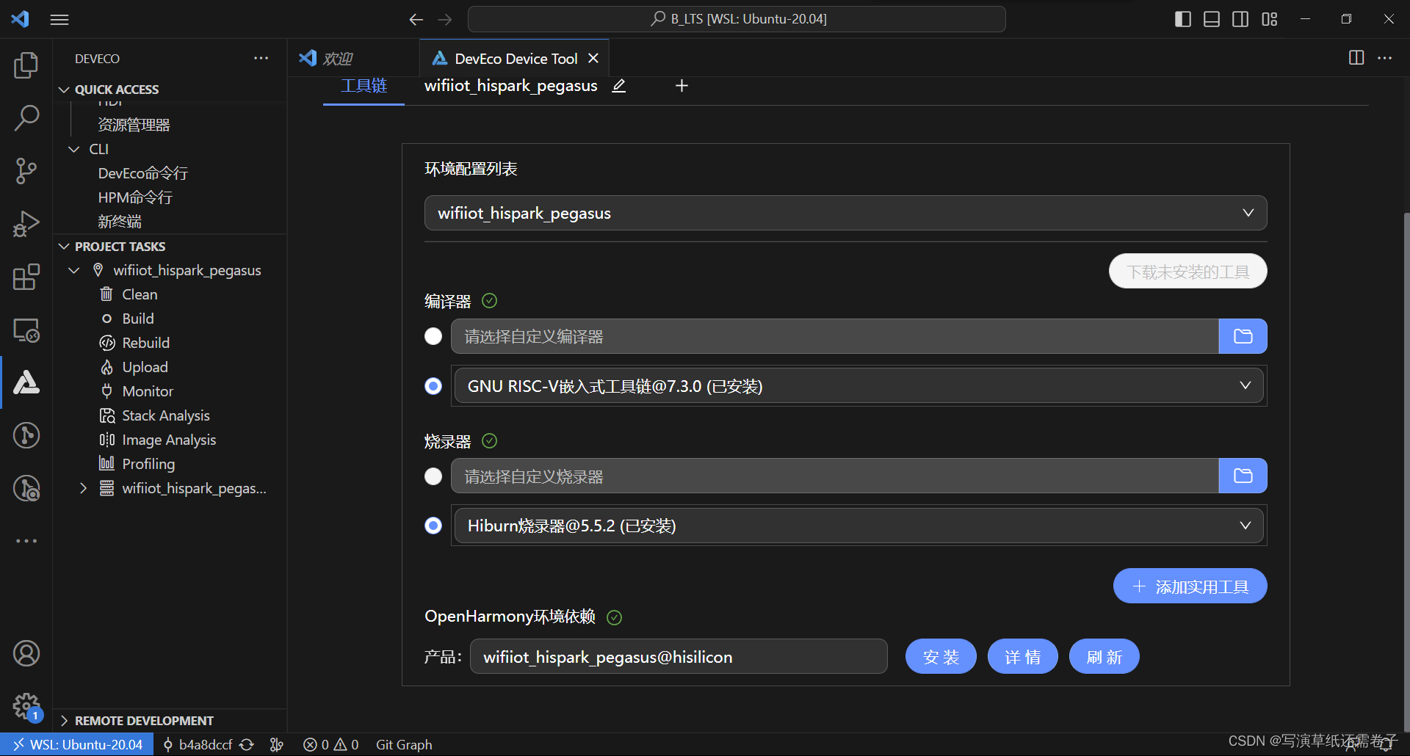Image resolution: width=1410 pixels, height=756 pixels.
Task: Run the Image Analysis task
Action: click(170, 440)
